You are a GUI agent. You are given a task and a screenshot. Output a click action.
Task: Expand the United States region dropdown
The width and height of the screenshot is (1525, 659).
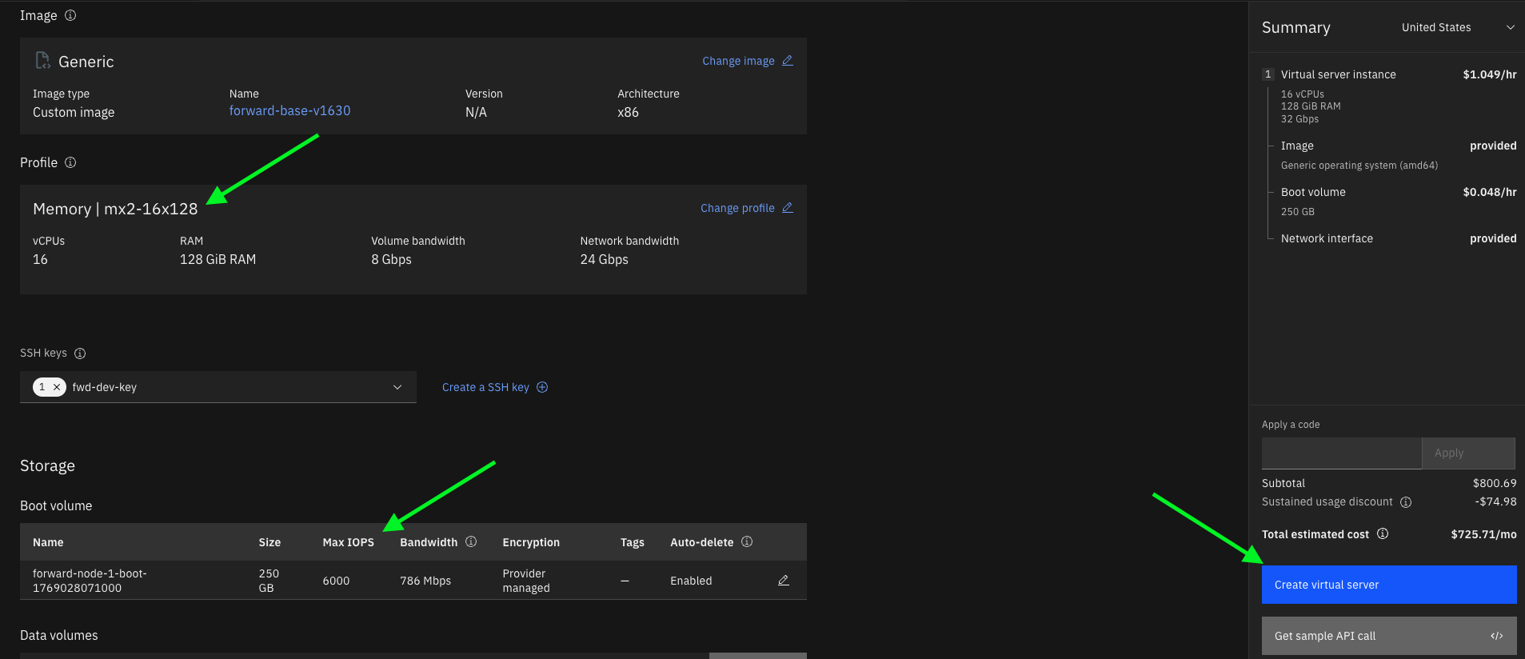(x=1457, y=27)
